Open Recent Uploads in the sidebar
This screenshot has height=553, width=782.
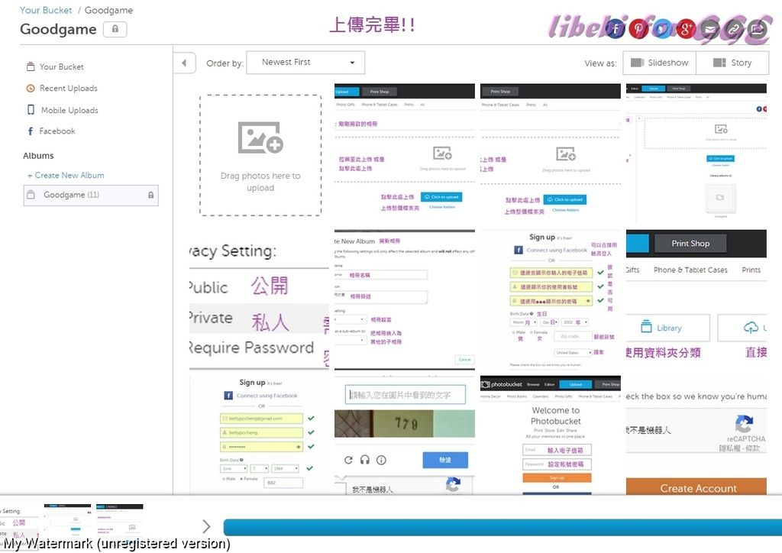68,89
